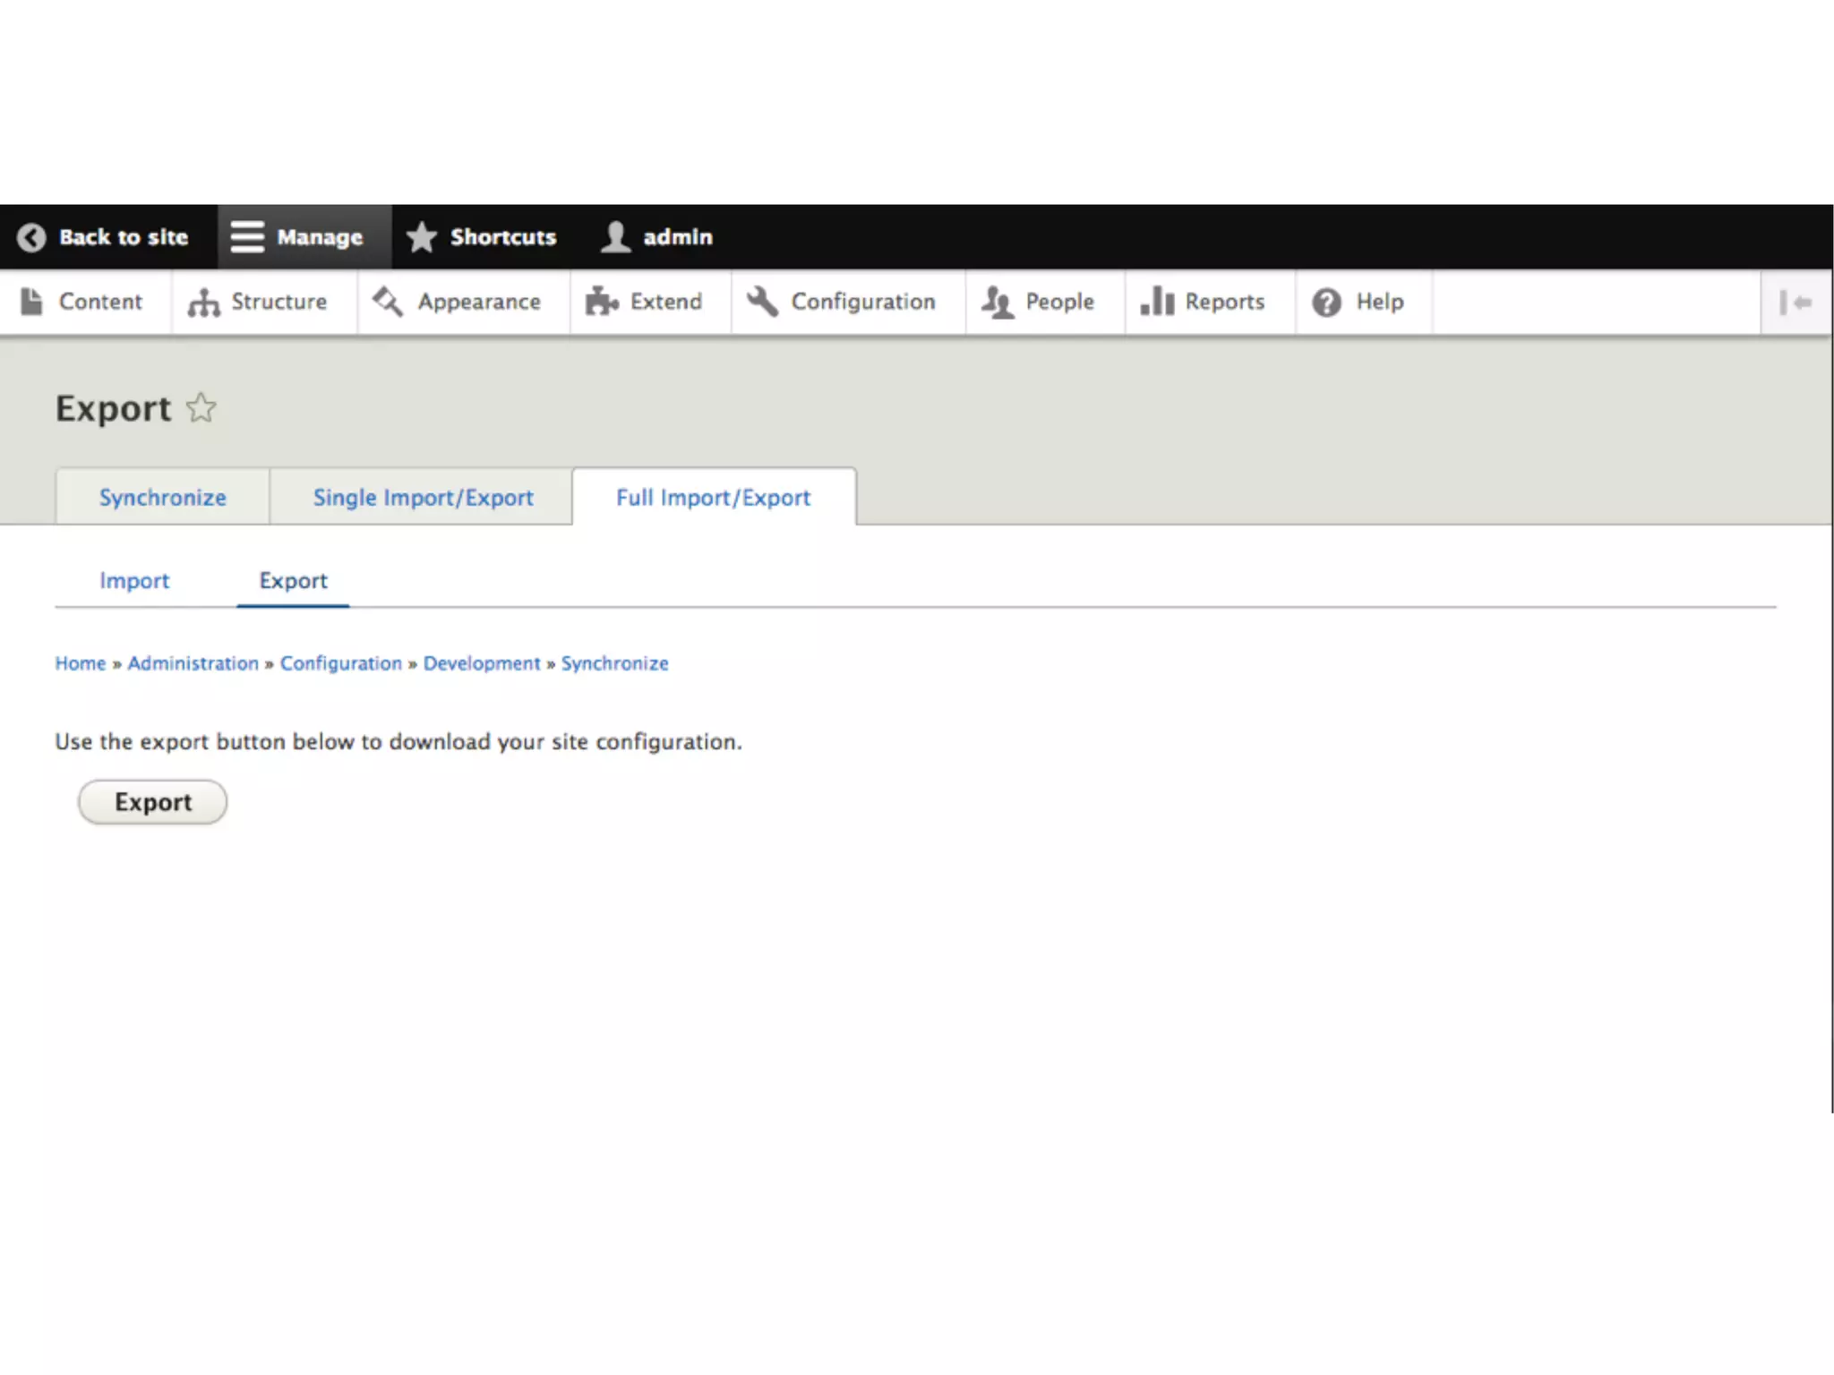The image size is (1834, 1375).
Task: Open the Content menu item
Action: coord(99,302)
